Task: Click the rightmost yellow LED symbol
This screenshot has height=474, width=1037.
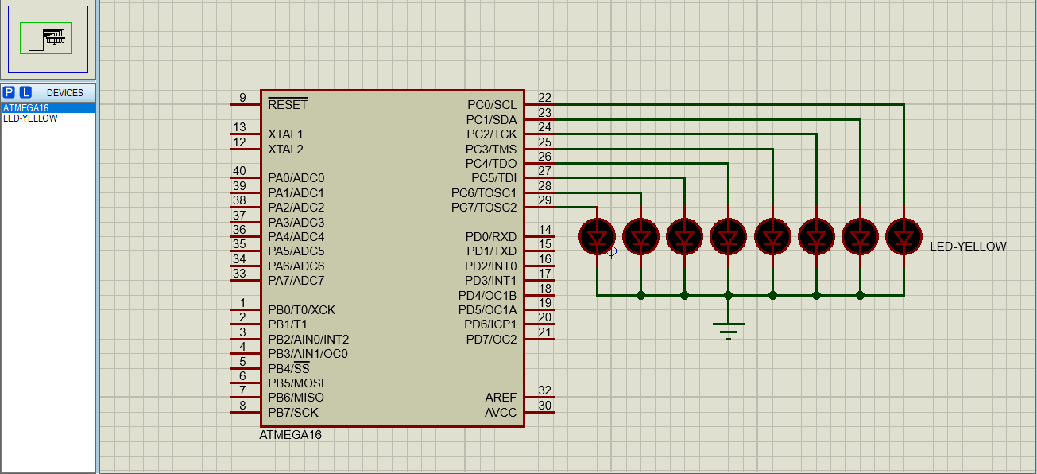Action: [x=904, y=236]
